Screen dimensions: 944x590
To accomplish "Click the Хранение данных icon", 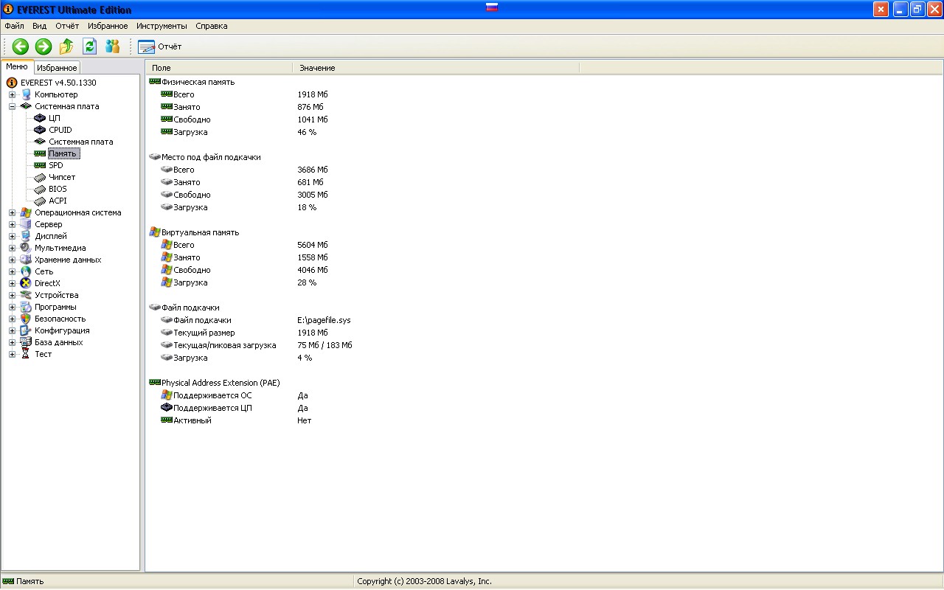I will 26,260.
